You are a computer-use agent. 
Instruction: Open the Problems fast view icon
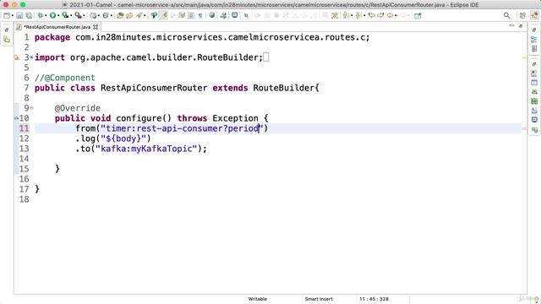pos(534,73)
